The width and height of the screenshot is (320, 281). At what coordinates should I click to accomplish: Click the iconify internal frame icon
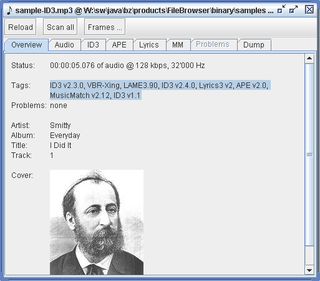pos(281,9)
